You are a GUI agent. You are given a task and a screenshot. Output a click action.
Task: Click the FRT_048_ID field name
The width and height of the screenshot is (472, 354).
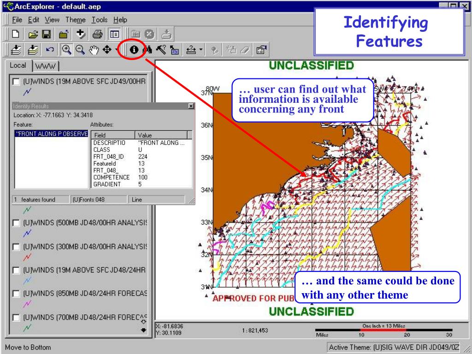108,157
